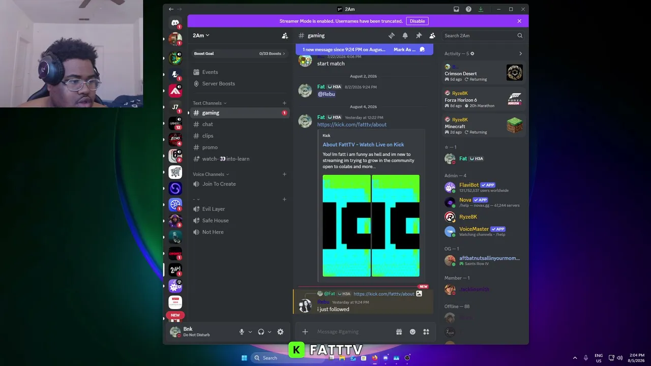Screen dimensions: 651x366
Task: Click the taskbar microphone indicator
Action: (x=586, y=358)
